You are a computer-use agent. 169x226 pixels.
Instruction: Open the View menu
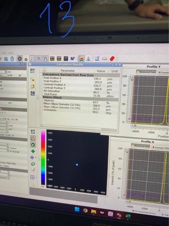pos(4,53)
